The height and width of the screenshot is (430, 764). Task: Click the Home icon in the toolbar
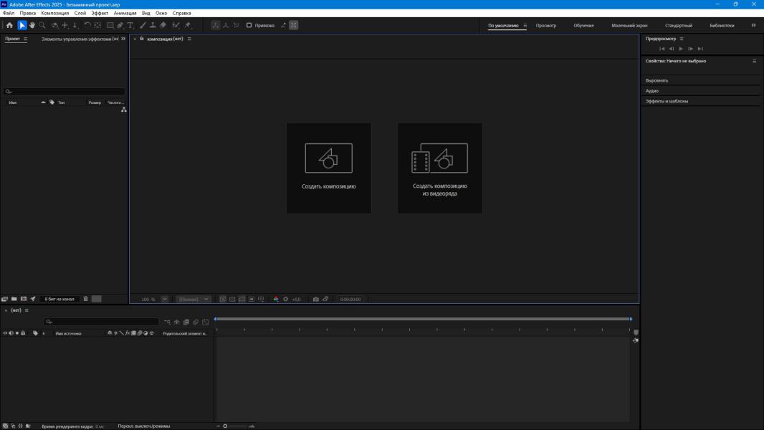pyautogui.click(x=9, y=25)
